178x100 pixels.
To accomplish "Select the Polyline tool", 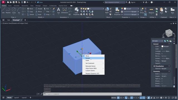I will (8, 11).
